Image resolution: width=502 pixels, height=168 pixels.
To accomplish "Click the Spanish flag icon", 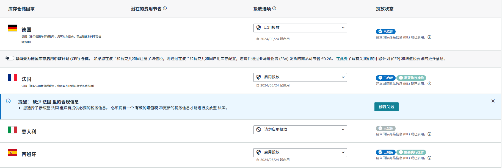I will tap(13, 153).
